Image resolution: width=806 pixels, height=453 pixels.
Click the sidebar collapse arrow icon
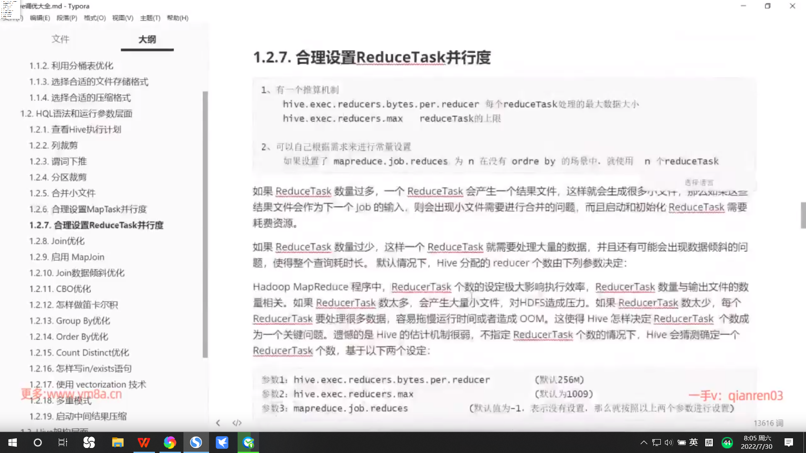click(218, 423)
